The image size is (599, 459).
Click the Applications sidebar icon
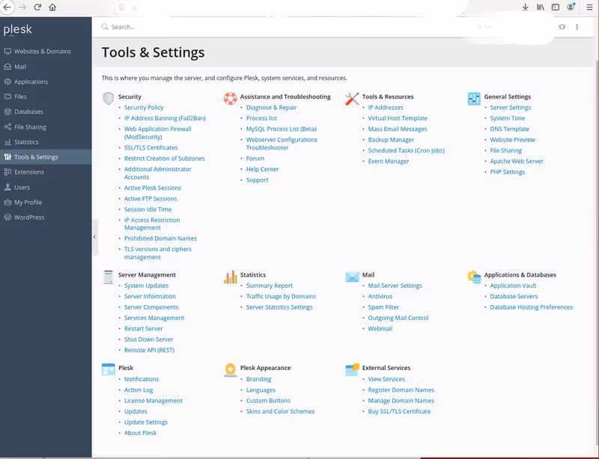click(9, 81)
